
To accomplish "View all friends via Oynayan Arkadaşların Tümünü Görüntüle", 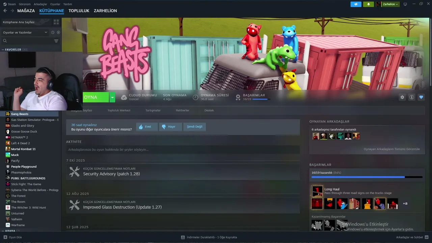I will point(392,149).
